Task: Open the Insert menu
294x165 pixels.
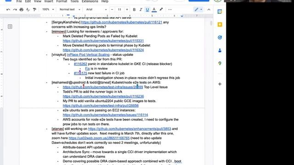Action: click(x=49, y=1)
